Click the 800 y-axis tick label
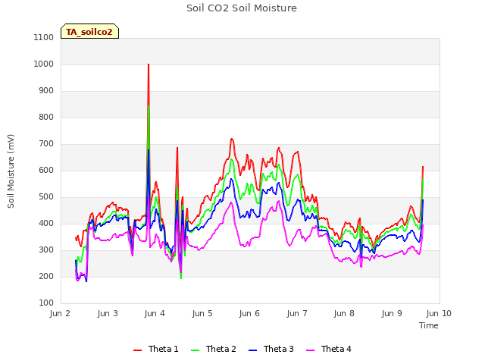The image size is (485, 364). [46, 118]
